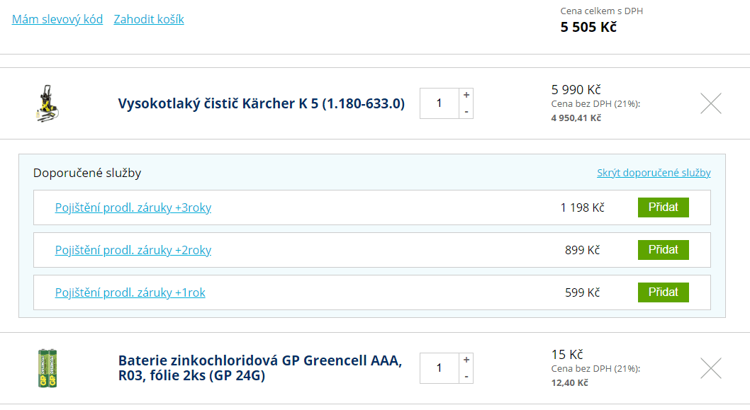The image size is (750, 410).
Task: Add the +1rok extended warranty insurance
Action: 663,292
